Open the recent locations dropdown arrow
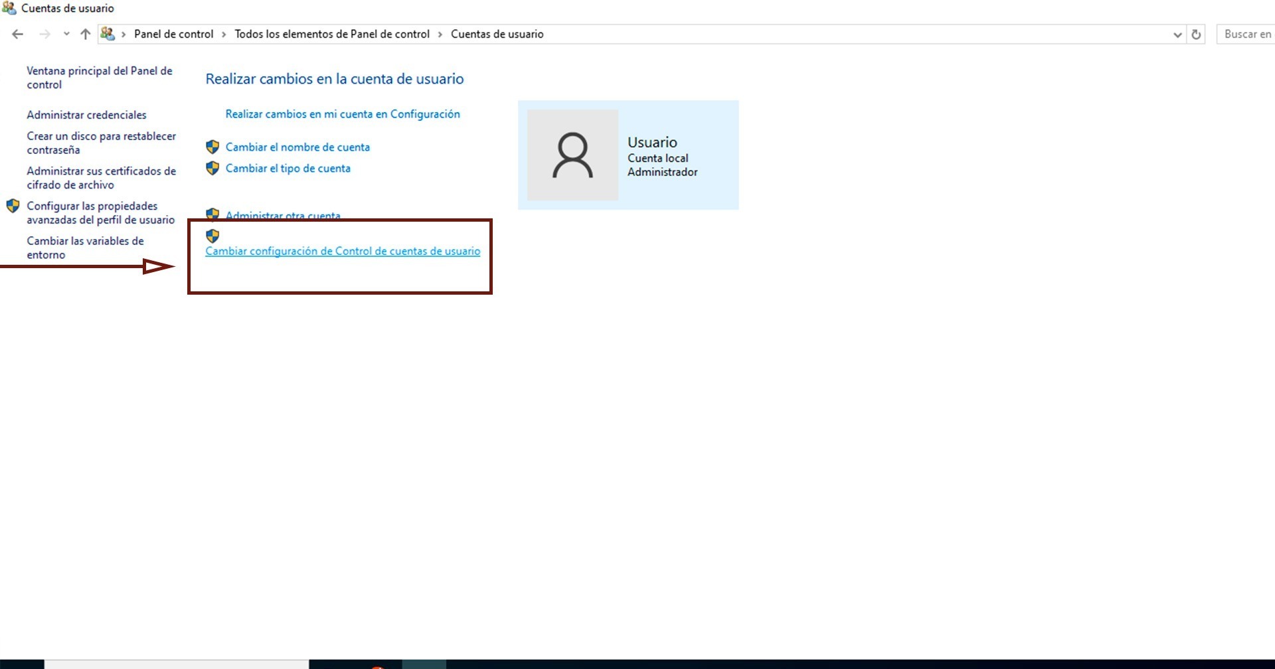The width and height of the screenshot is (1275, 669). pyautogui.click(x=66, y=35)
